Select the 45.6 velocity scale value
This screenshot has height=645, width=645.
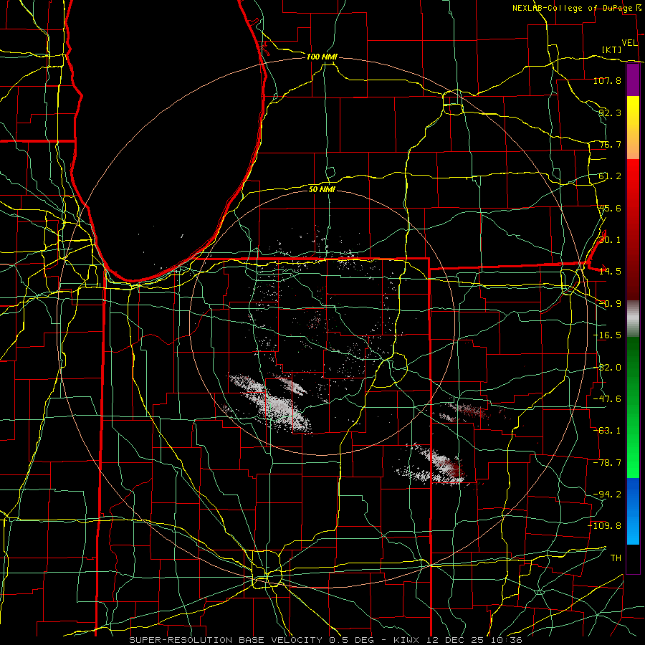[x=610, y=208]
